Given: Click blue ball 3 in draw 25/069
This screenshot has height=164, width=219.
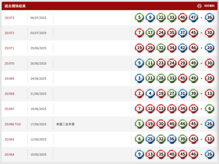Looking at the screenshot, I should (x=139, y=78).
